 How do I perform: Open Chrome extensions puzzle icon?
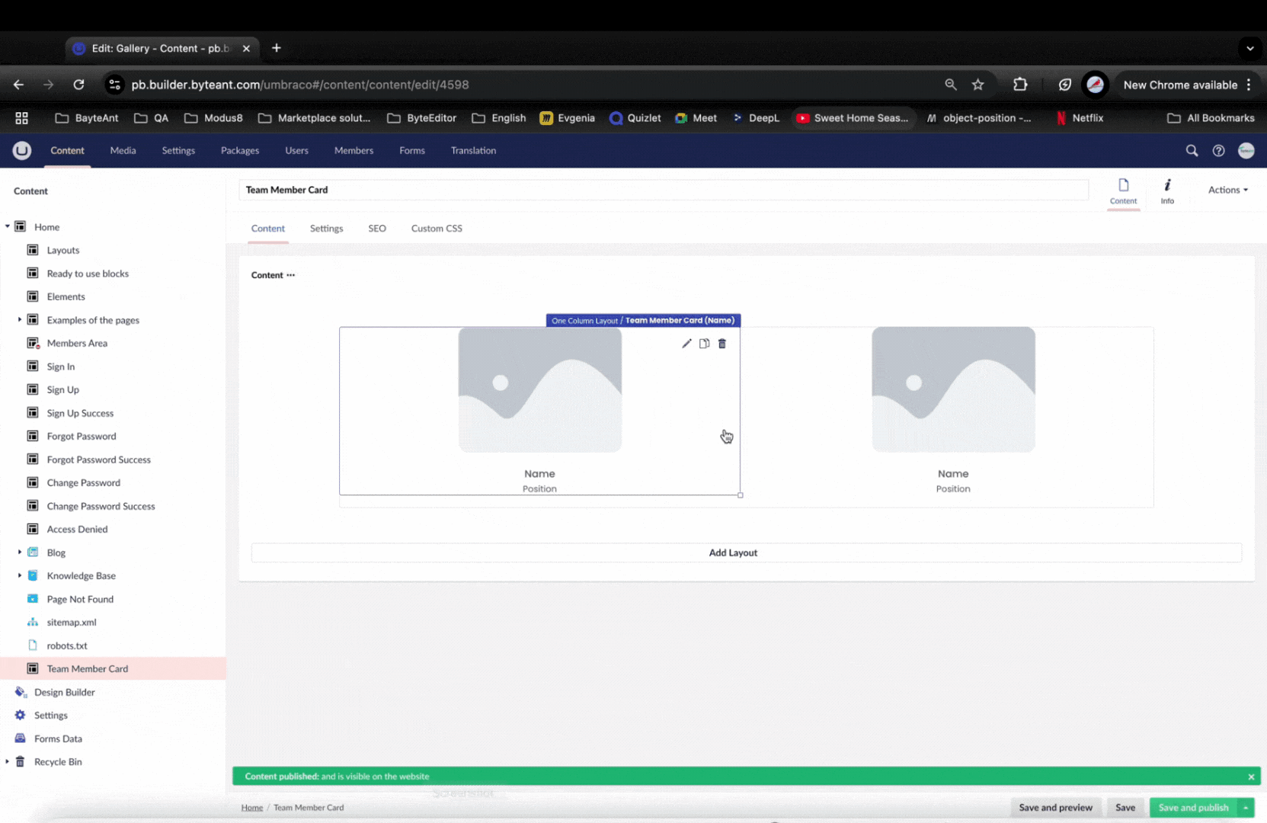pyautogui.click(x=1020, y=85)
